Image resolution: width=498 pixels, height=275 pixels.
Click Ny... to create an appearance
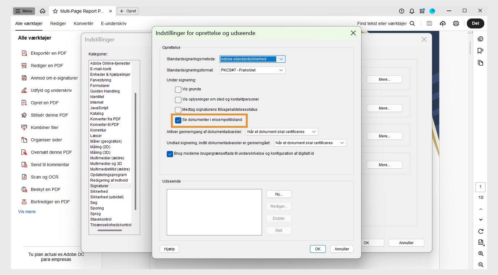279,194
